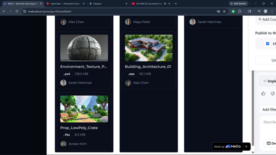Click the thumbs down feedback icon

[x=273, y=94]
